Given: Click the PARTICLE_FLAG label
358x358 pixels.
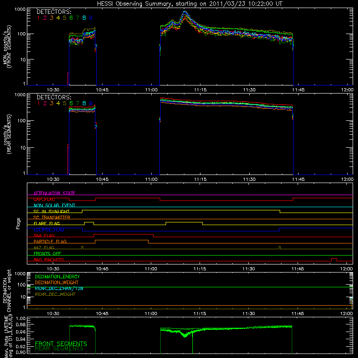Looking at the screenshot, I should [50, 241].
